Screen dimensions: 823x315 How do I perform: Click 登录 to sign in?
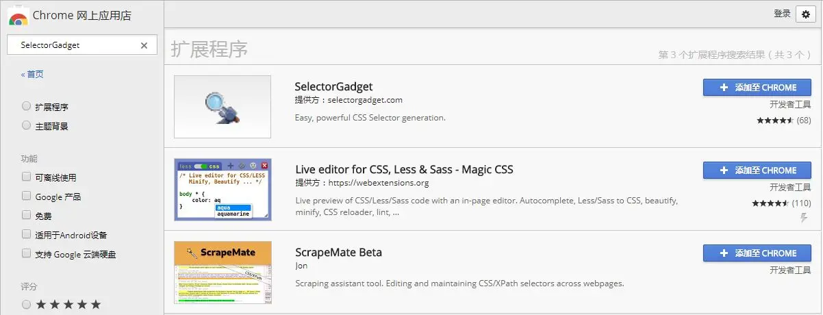point(782,14)
